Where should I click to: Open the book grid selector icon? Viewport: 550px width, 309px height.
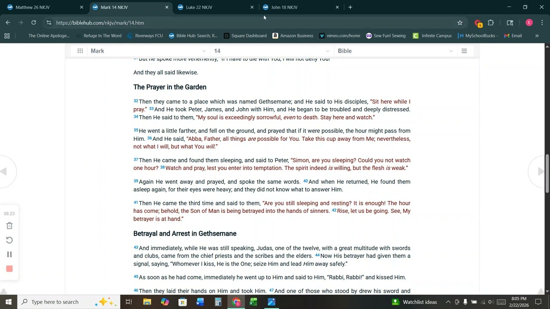click(x=80, y=51)
